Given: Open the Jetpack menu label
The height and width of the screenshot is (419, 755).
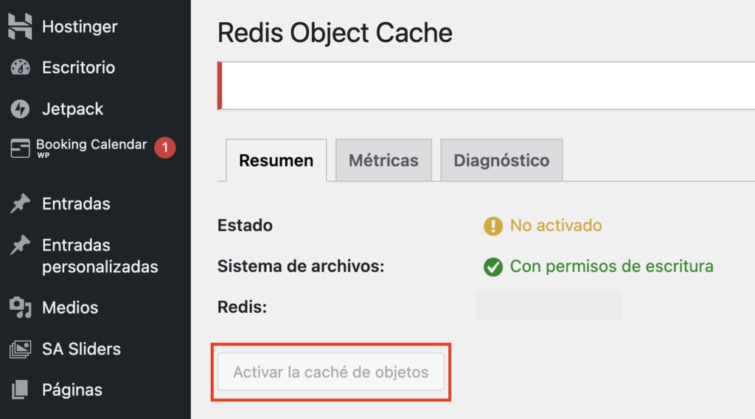Looking at the screenshot, I should (x=72, y=109).
